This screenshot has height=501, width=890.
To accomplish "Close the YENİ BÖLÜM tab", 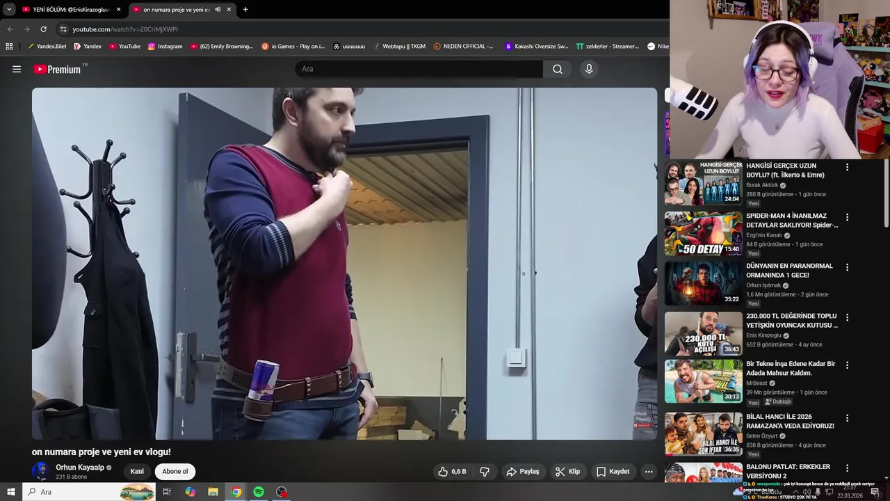I will click(119, 10).
